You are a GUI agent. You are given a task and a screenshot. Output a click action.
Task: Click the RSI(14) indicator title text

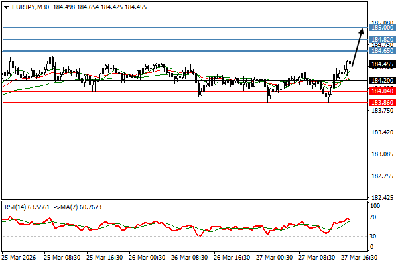click(17, 207)
